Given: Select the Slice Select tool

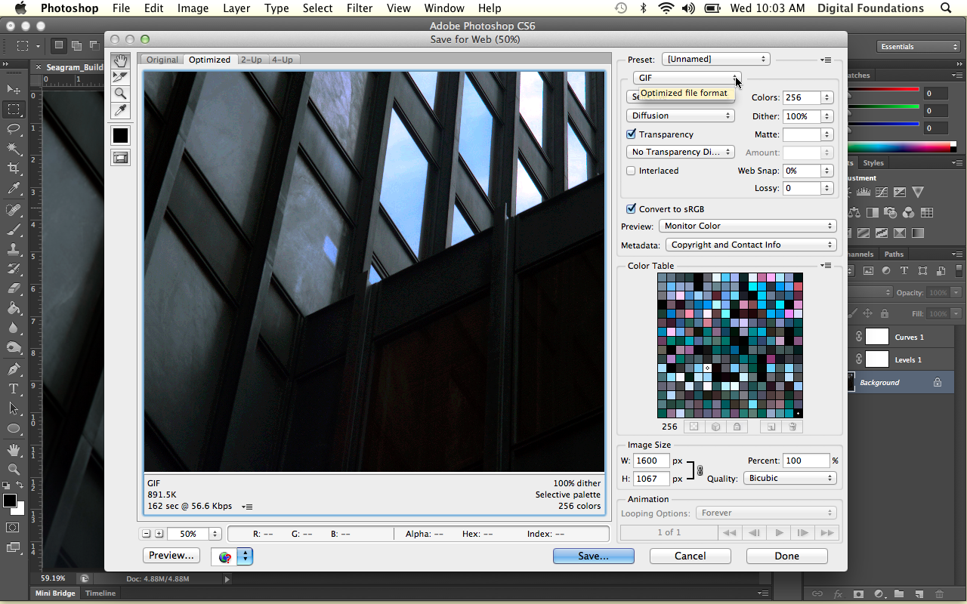Looking at the screenshot, I should coord(120,77).
